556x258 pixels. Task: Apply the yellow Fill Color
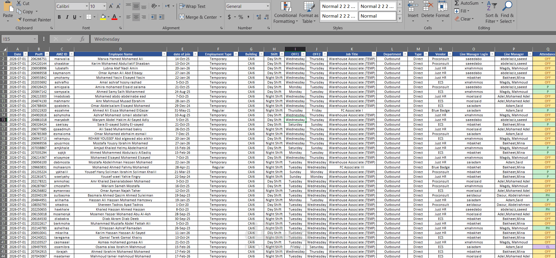coord(103,17)
